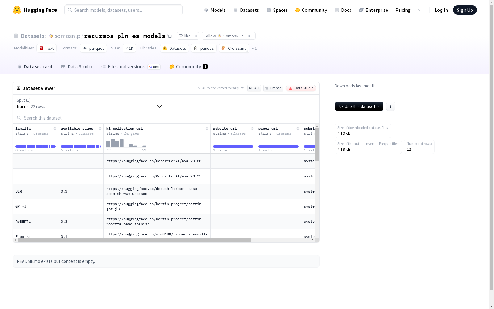Click the available_sizes value distribution bar

[x=81, y=146]
